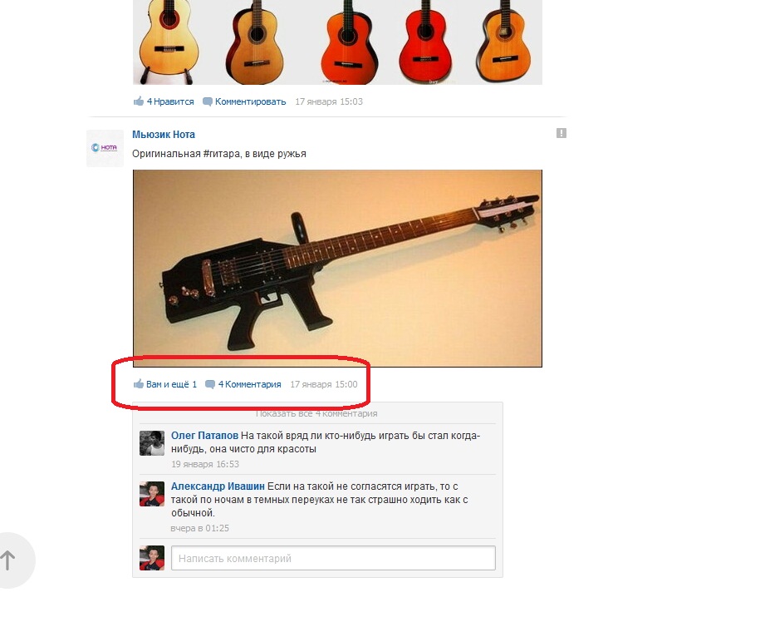Open Мьюзик Нота group avatar

pos(105,148)
